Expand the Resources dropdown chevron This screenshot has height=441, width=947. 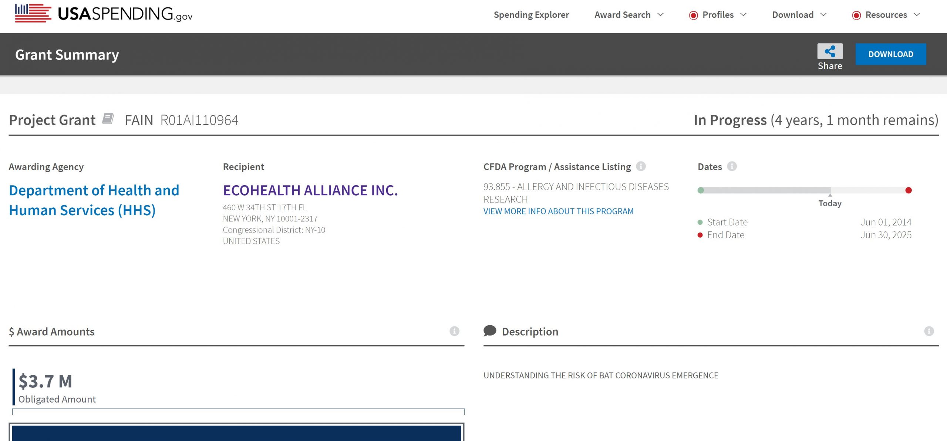(917, 15)
